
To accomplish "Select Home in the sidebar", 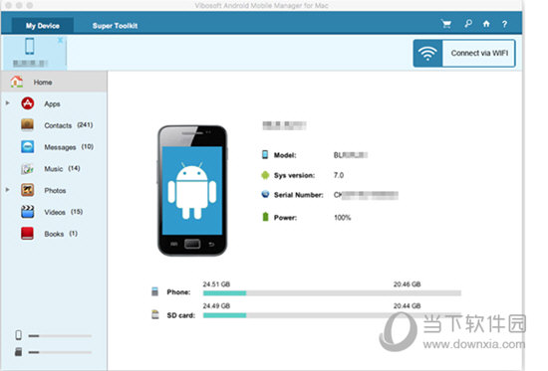I will tap(54, 82).
